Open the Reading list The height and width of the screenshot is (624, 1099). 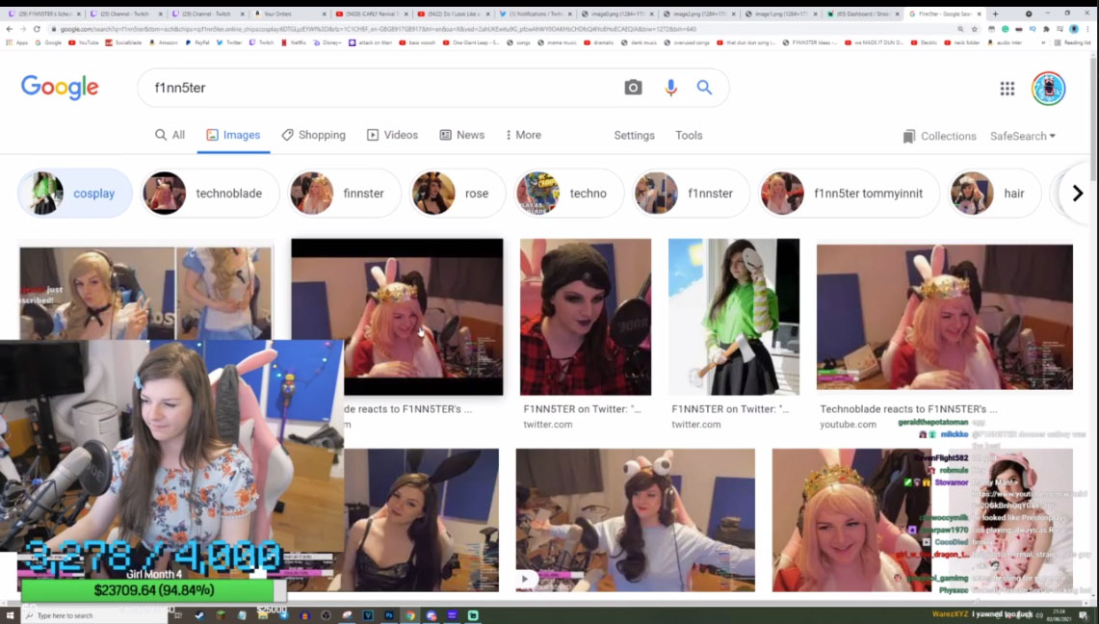point(1073,42)
